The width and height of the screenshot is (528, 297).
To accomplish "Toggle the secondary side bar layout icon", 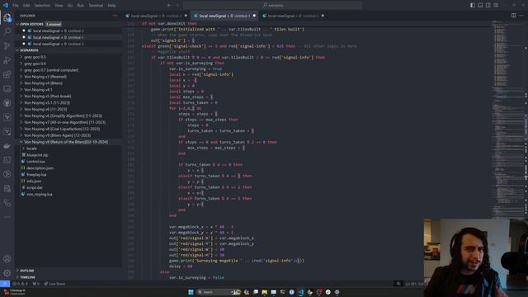I will coord(488,5).
